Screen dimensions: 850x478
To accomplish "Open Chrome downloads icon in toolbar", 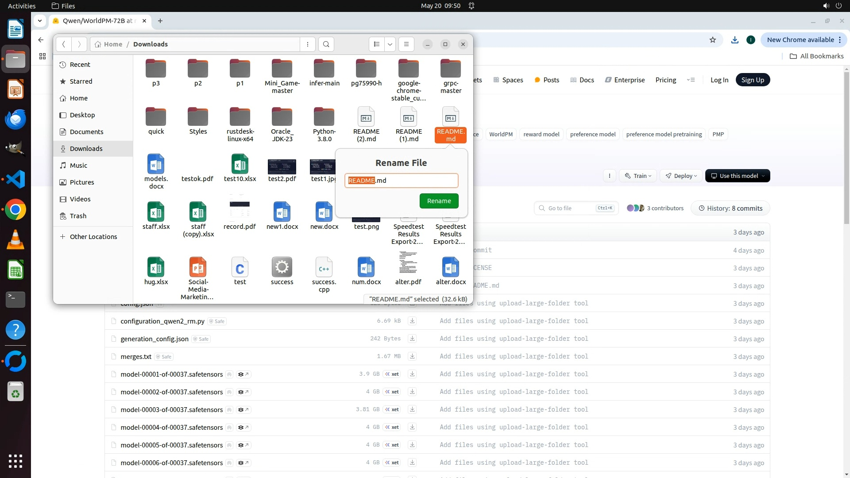I will pos(735,40).
